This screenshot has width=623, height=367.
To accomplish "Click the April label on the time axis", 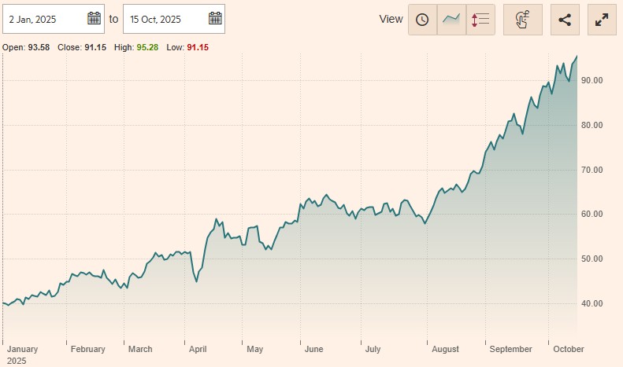I will tap(199, 349).
